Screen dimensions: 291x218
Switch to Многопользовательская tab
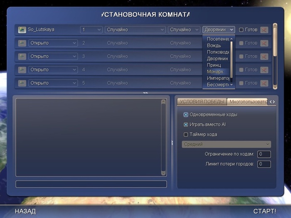(247, 102)
